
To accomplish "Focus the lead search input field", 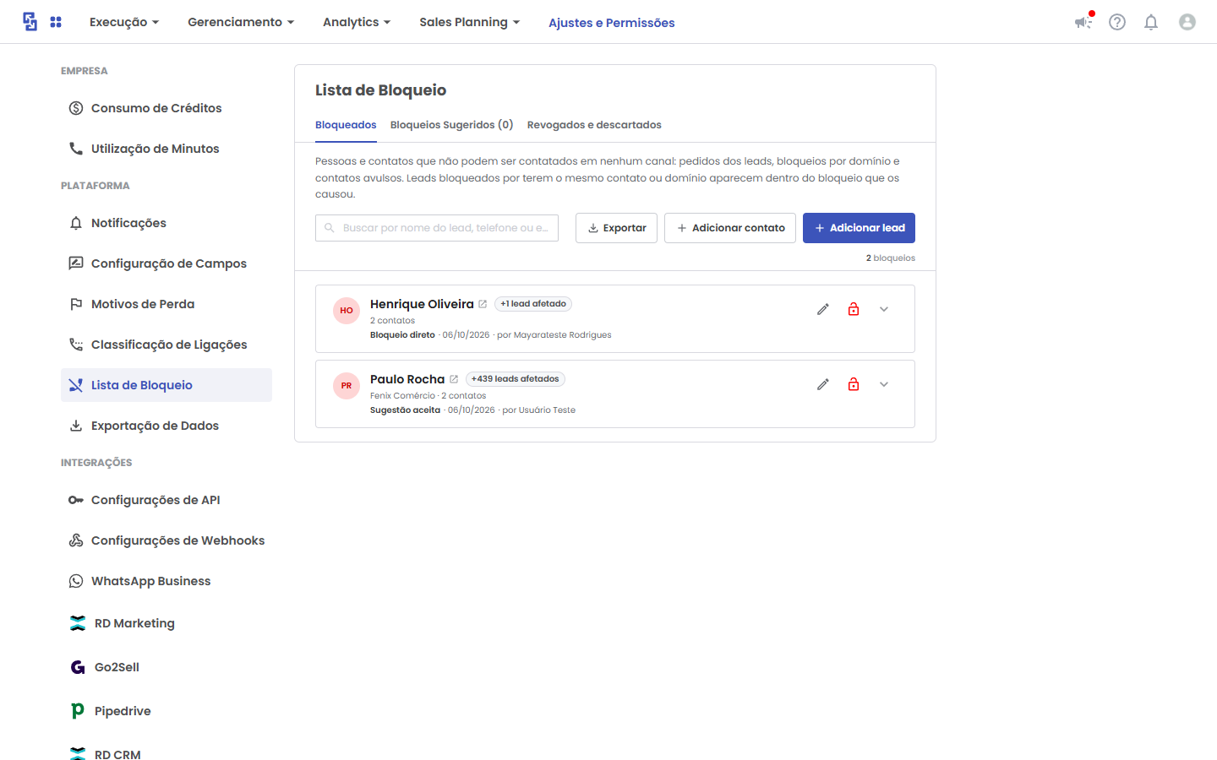I will (x=437, y=228).
